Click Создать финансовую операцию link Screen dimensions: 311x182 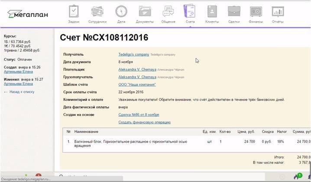[144, 122]
